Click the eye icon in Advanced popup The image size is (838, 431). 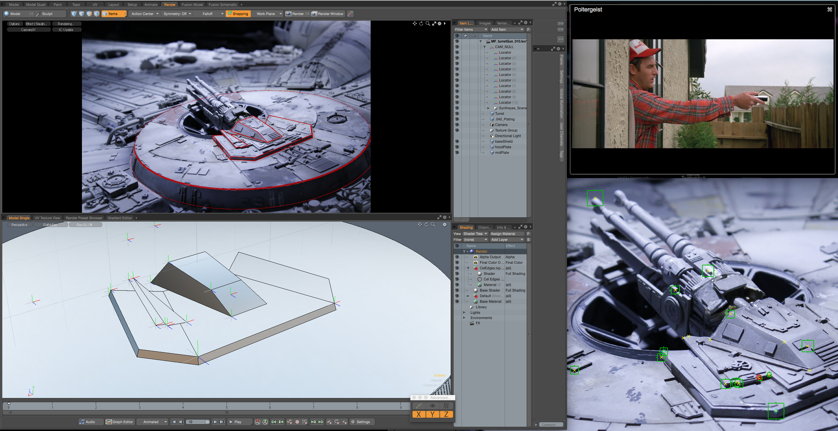pos(433,406)
